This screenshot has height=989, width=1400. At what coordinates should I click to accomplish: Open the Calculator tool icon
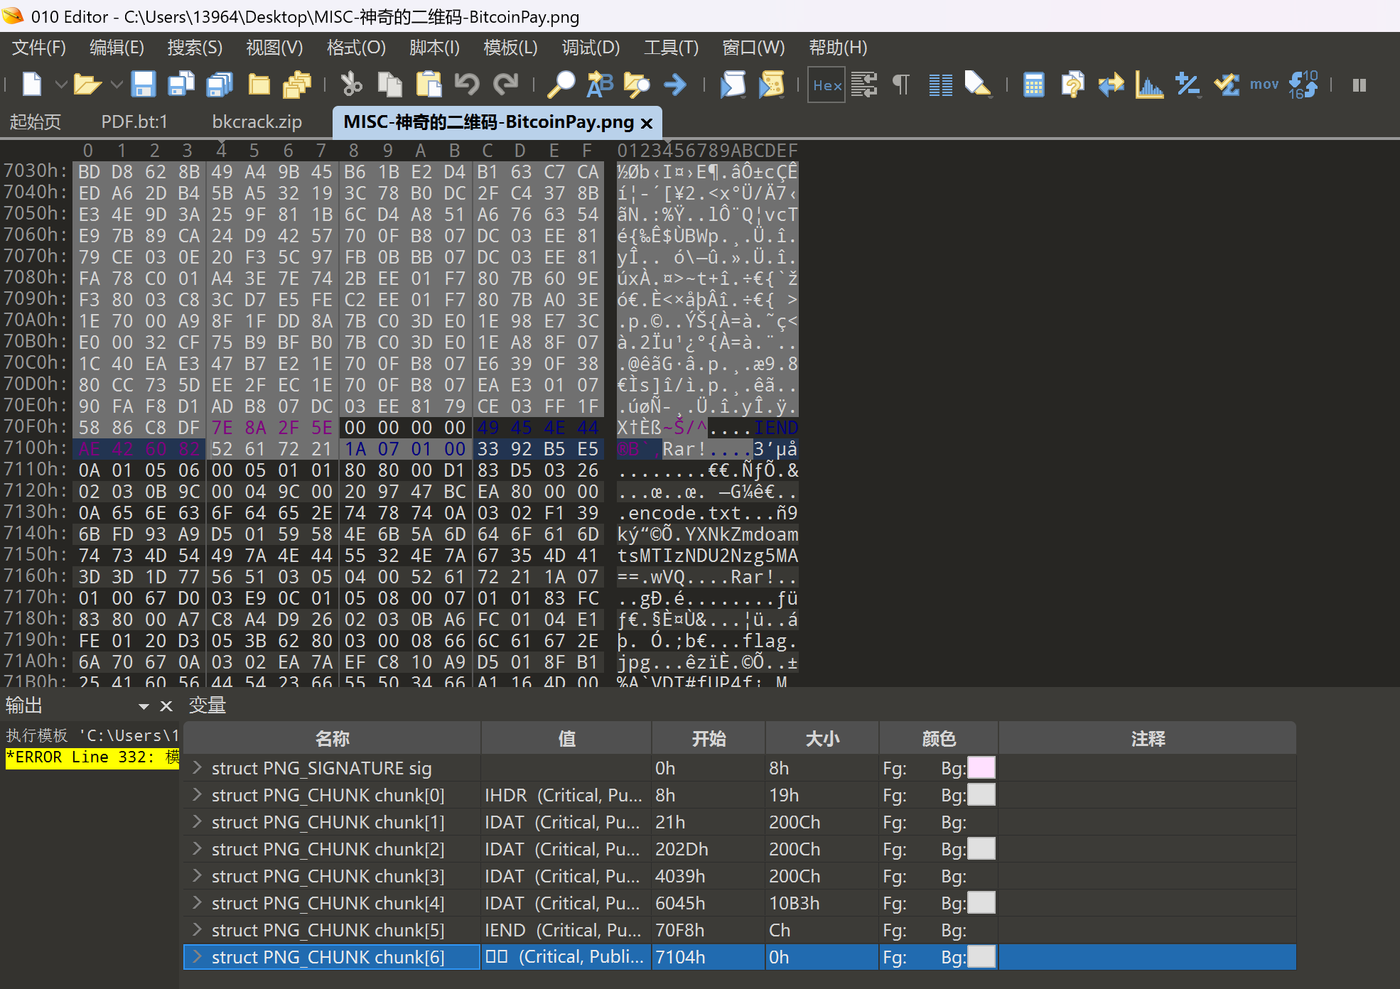[1033, 85]
